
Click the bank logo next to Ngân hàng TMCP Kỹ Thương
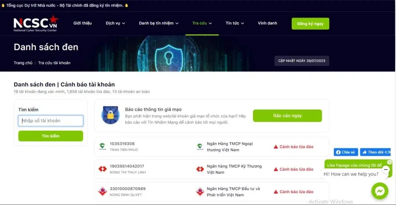point(200,169)
